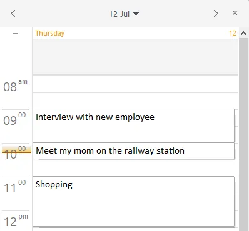Collapse the all-day area with the minus icon
Screen dimensions: 249x231
[15, 33]
